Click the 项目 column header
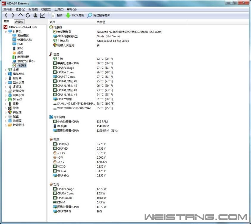This screenshot has height=224, width=251. click(72, 22)
